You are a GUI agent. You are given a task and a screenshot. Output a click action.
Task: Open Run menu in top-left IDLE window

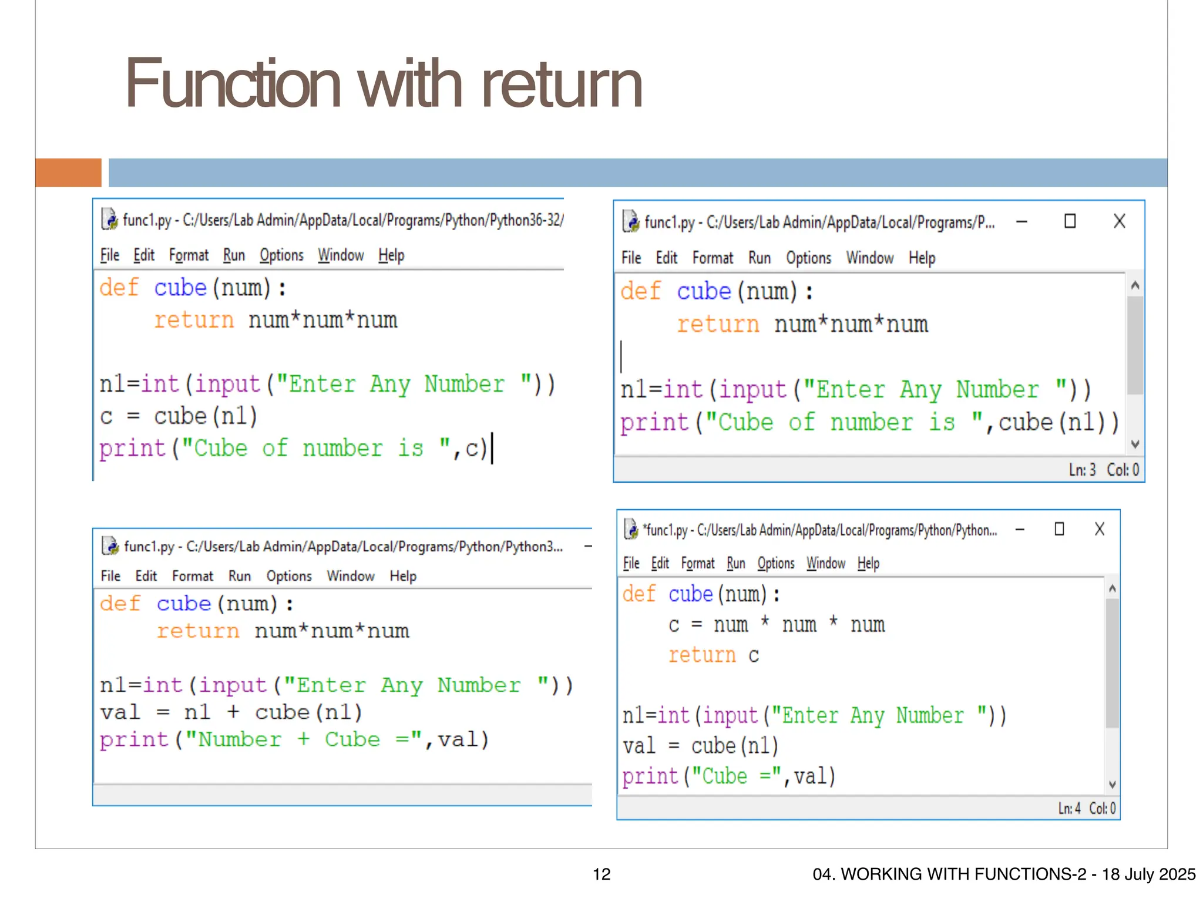(x=234, y=255)
